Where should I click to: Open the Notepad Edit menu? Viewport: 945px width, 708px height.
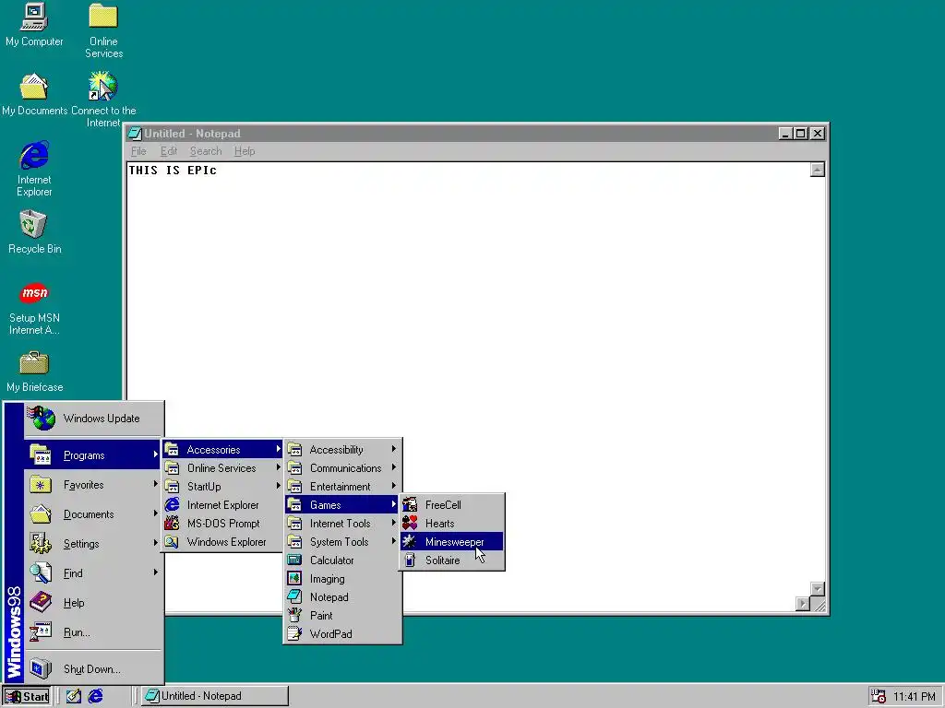click(x=169, y=151)
